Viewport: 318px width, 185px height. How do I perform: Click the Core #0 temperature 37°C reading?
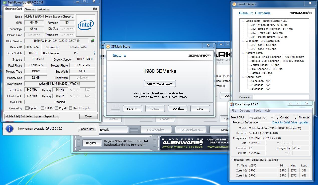pyautogui.click(x=262, y=170)
